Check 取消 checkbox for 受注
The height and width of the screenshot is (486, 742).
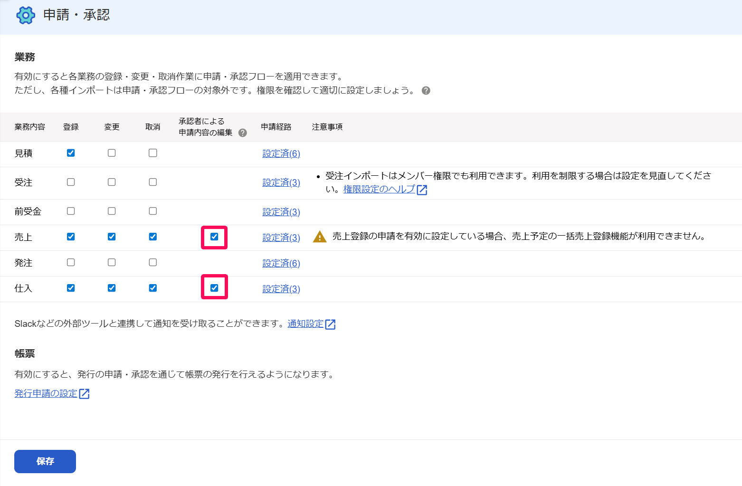[153, 182]
